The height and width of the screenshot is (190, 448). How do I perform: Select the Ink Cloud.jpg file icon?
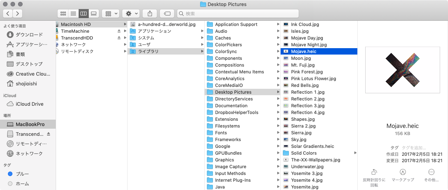click(286, 24)
